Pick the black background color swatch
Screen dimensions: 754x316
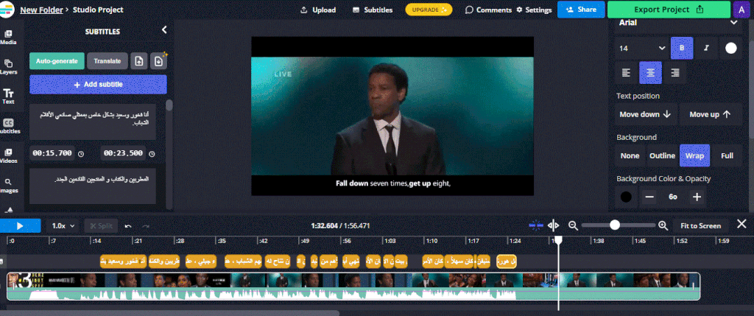(626, 197)
